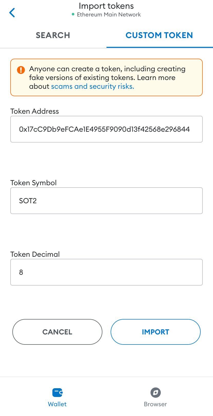Open the Browser compass icon
This screenshot has height=416, width=213.
click(155, 393)
